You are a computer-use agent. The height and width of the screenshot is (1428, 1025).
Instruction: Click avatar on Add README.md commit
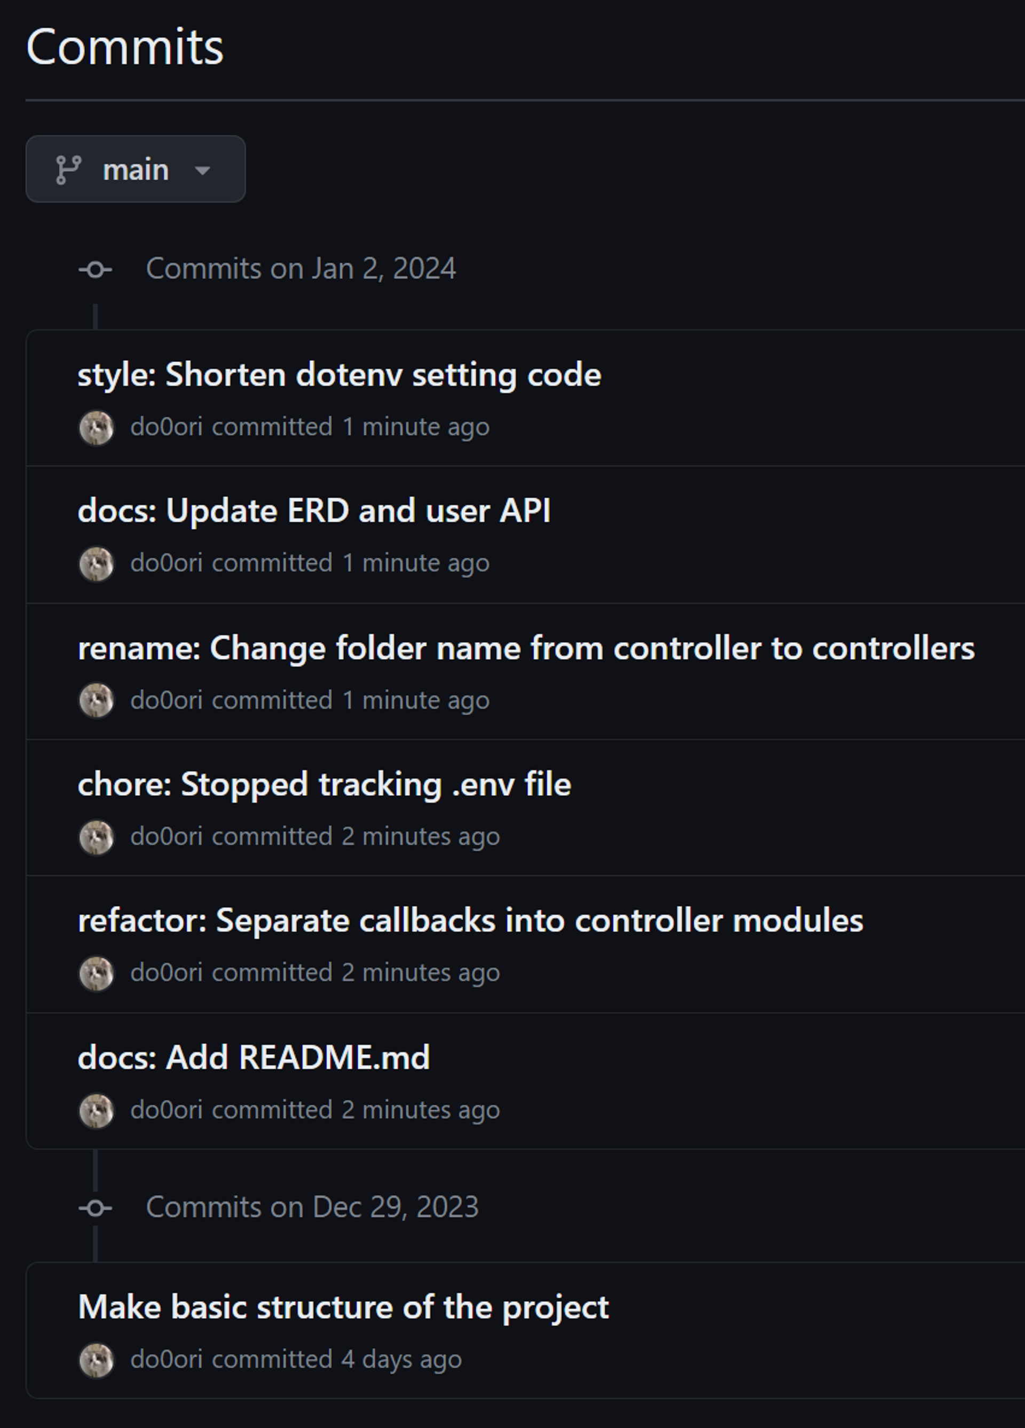click(x=96, y=1110)
